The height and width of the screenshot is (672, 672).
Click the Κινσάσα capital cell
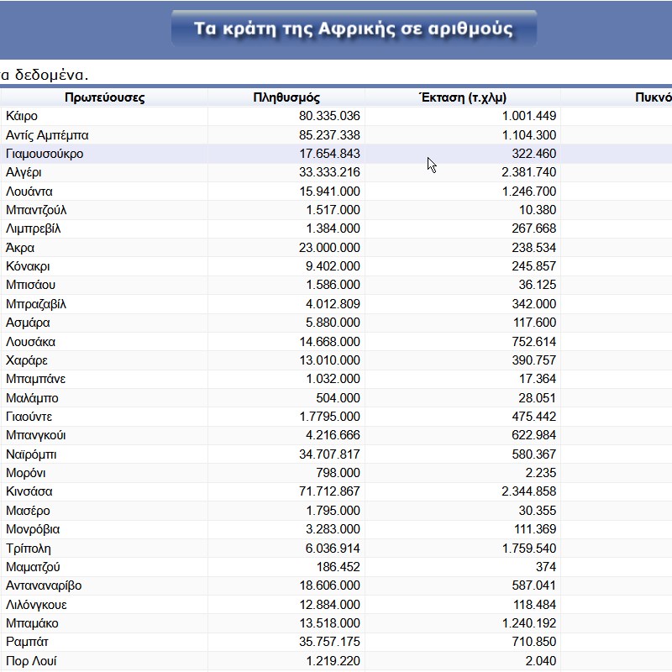(x=104, y=491)
